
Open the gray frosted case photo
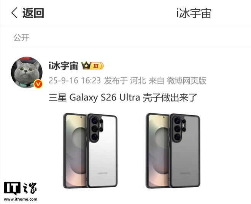173,151
